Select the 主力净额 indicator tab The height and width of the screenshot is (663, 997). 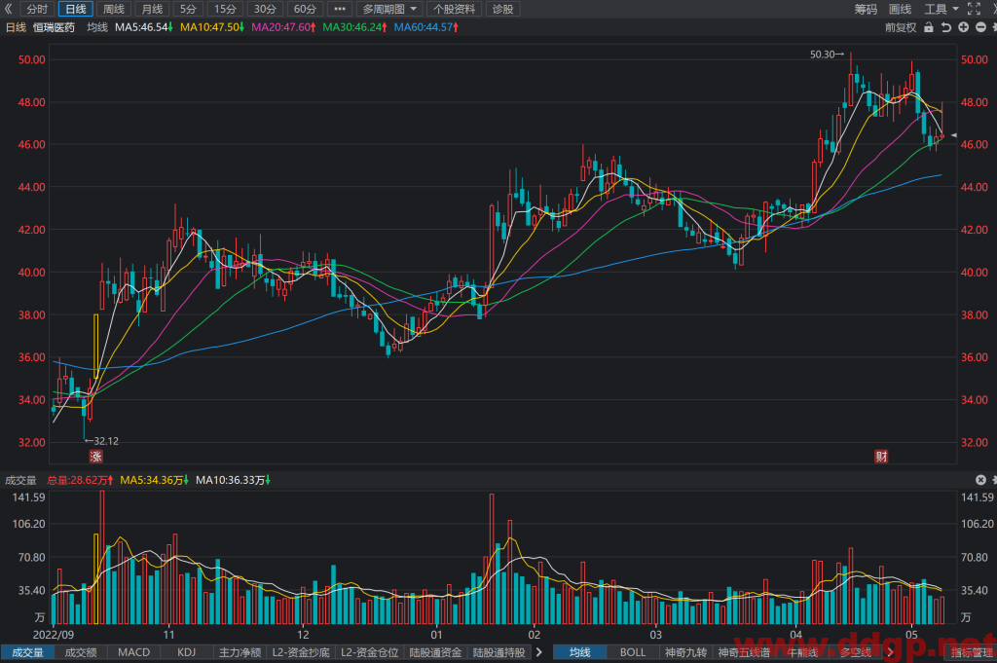point(240,652)
